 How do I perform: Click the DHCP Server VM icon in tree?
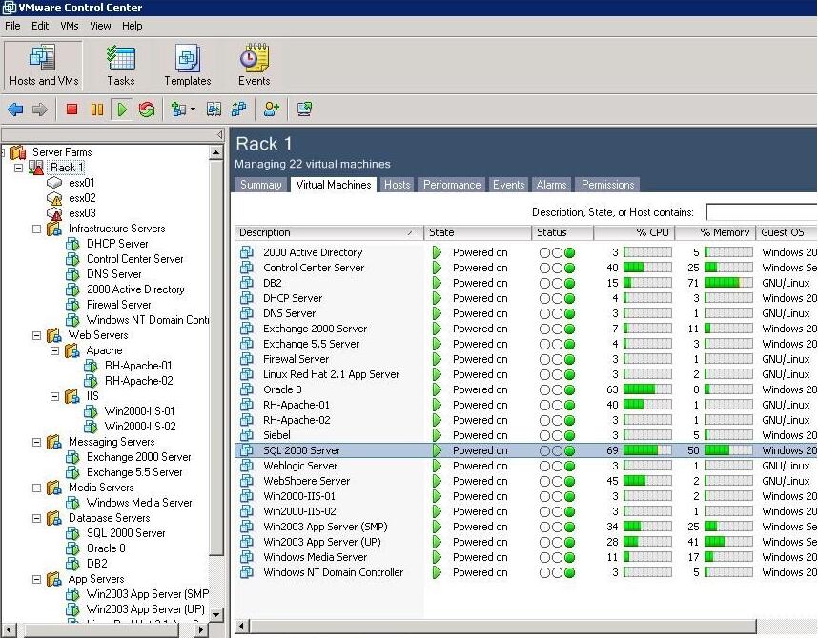pyautogui.click(x=72, y=244)
